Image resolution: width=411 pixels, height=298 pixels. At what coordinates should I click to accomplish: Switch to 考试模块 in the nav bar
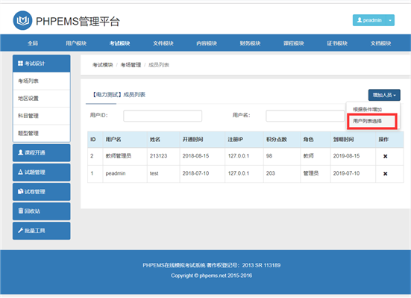point(120,43)
